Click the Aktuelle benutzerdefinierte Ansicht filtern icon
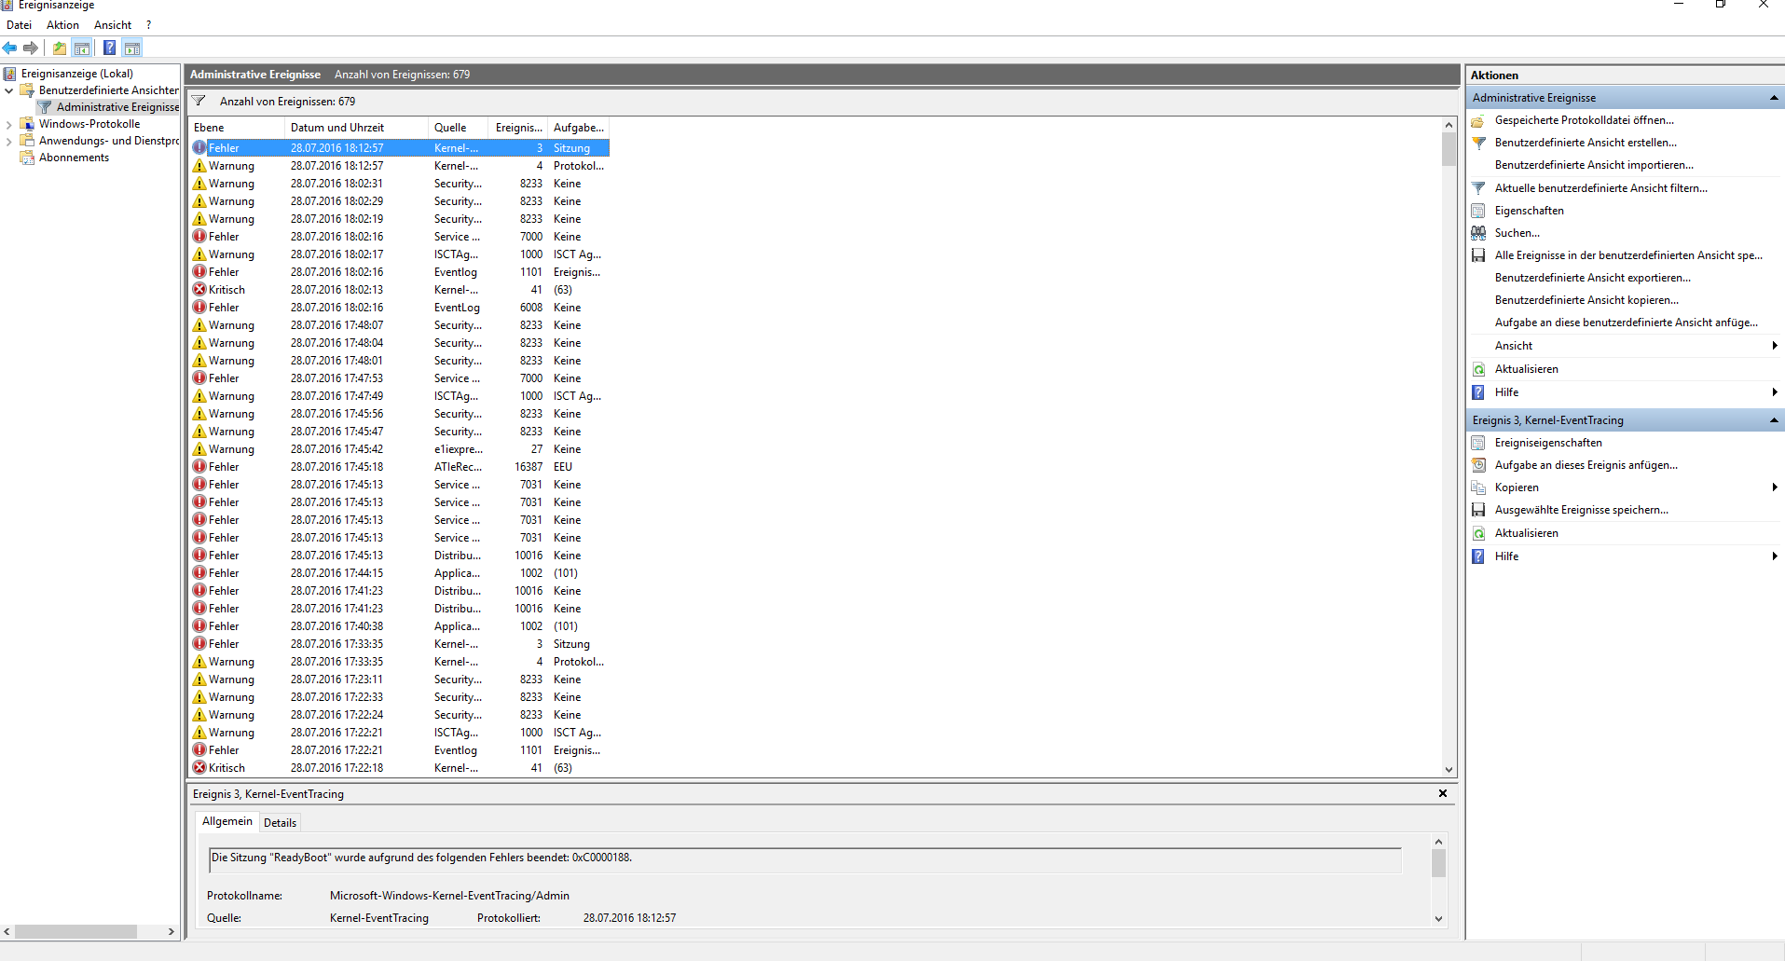Viewport: 1785px width, 961px height. tap(1478, 188)
